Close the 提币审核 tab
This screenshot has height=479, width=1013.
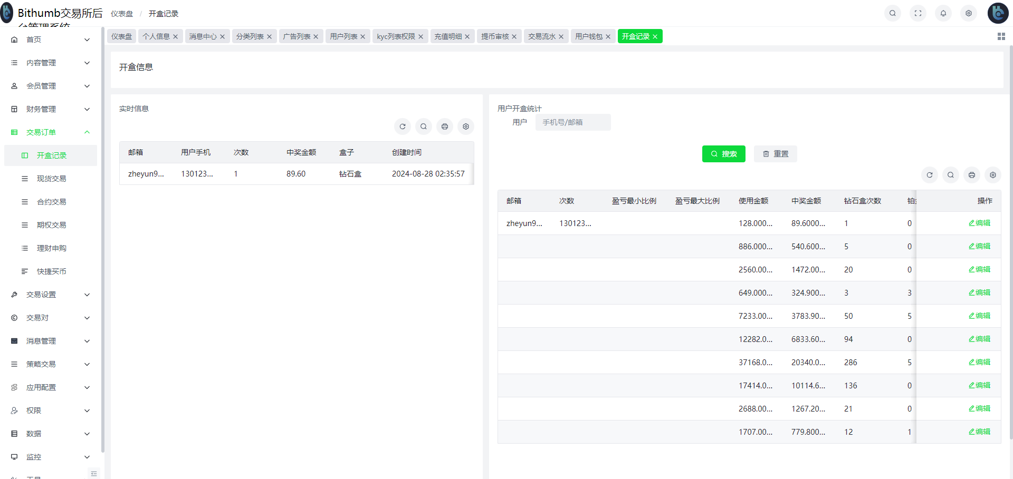point(514,37)
